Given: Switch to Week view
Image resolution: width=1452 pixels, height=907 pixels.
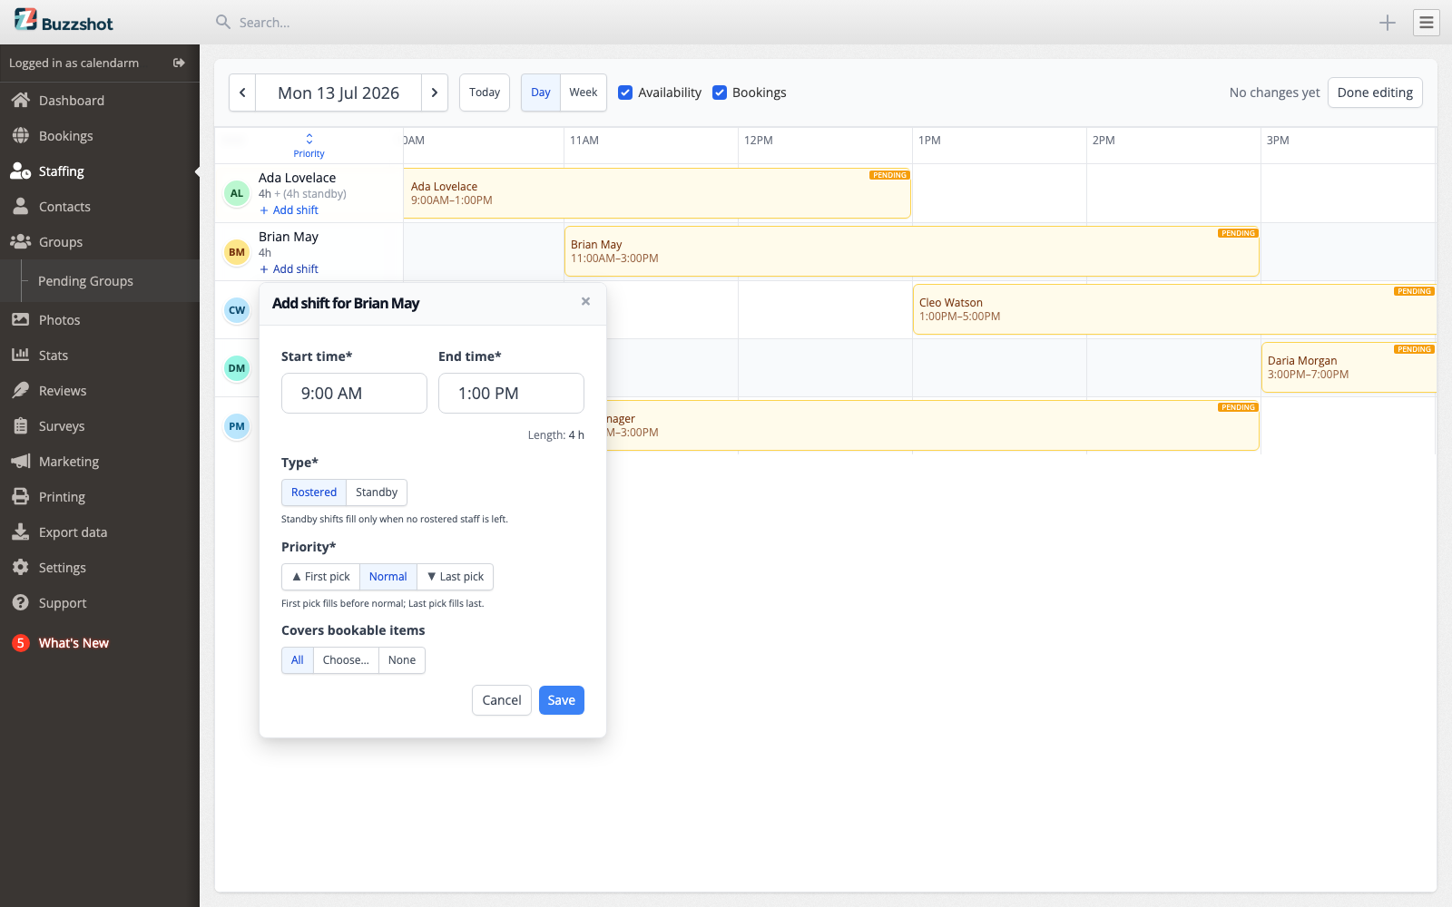Looking at the screenshot, I should [x=584, y=93].
